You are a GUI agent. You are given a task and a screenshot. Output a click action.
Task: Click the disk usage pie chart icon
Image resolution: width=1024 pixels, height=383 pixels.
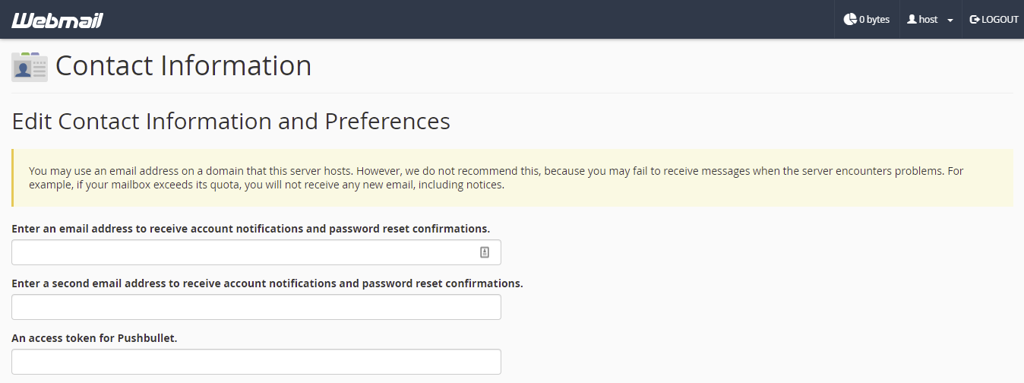point(850,20)
